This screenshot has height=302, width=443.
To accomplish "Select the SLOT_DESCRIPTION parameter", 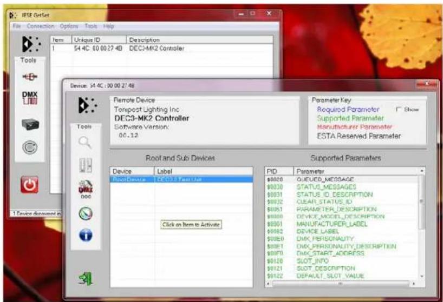I will pyautogui.click(x=325, y=268).
